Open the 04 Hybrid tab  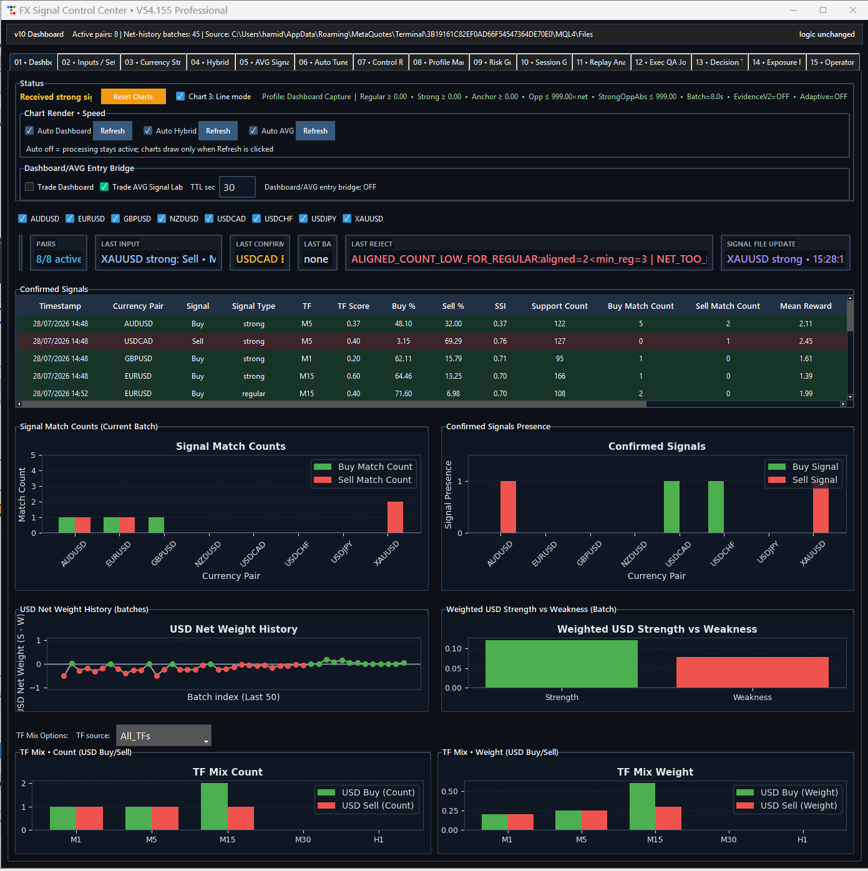pos(210,62)
